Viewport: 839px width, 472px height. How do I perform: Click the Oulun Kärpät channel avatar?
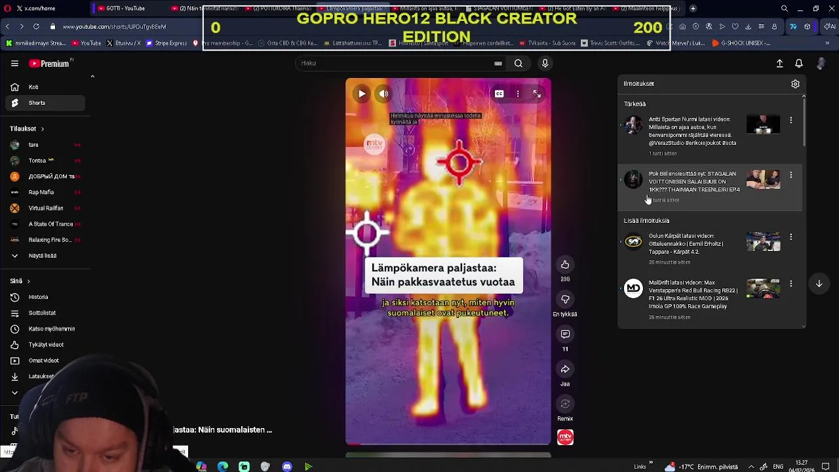coord(633,241)
